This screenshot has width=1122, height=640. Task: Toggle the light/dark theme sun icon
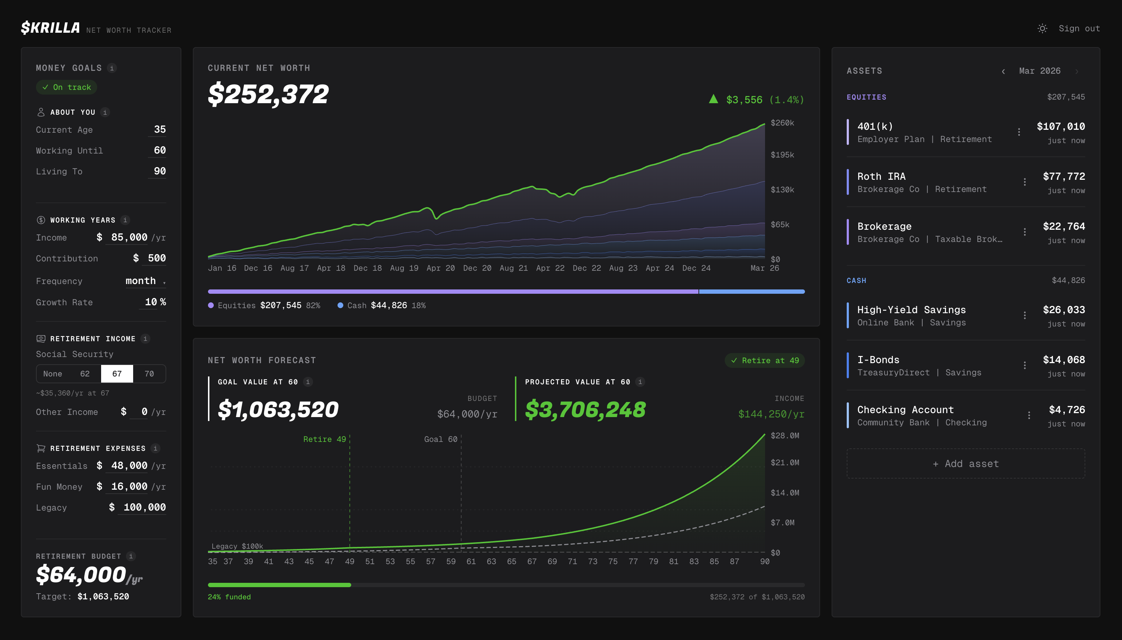(x=1042, y=28)
